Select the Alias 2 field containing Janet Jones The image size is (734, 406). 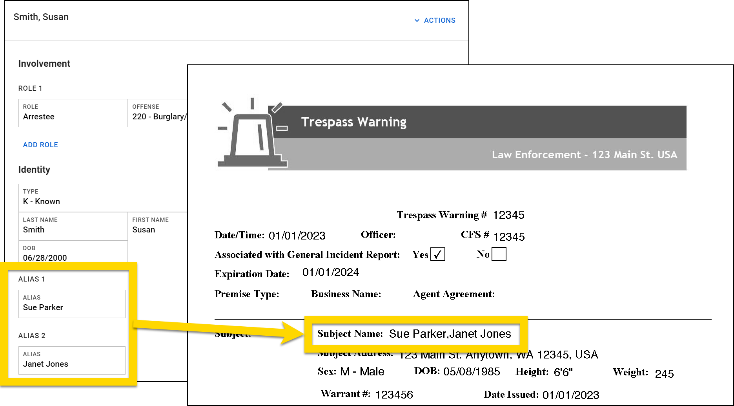pyautogui.click(x=72, y=360)
